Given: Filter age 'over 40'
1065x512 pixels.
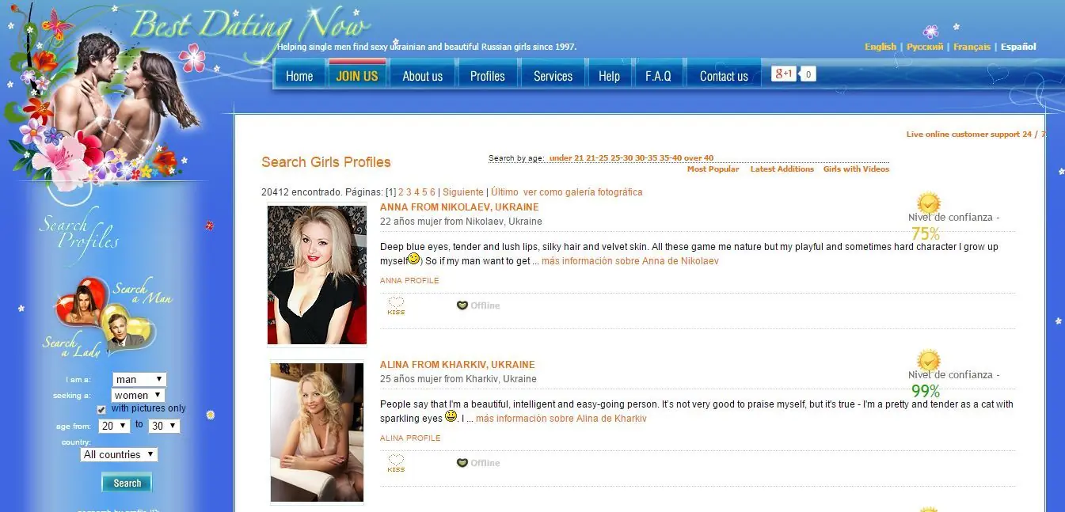Looking at the screenshot, I should pyautogui.click(x=698, y=158).
